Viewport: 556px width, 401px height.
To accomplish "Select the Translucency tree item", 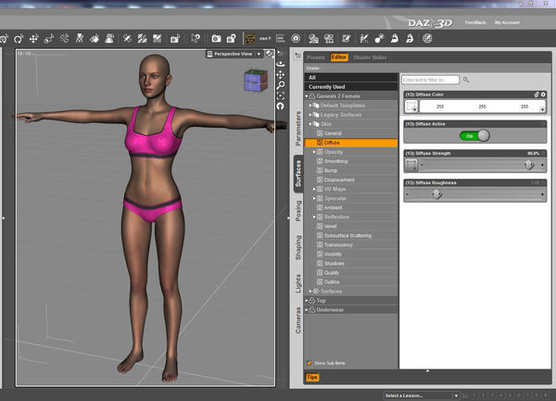I will [x=338, y=244].
